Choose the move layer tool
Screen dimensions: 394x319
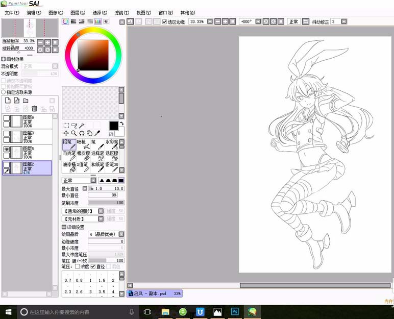pos(66,133)
